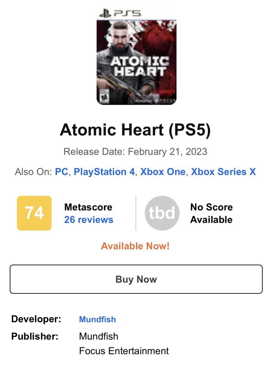Open the 26 reviews link
The height and width of the screenshot is (366, 271).
point(89,219)
